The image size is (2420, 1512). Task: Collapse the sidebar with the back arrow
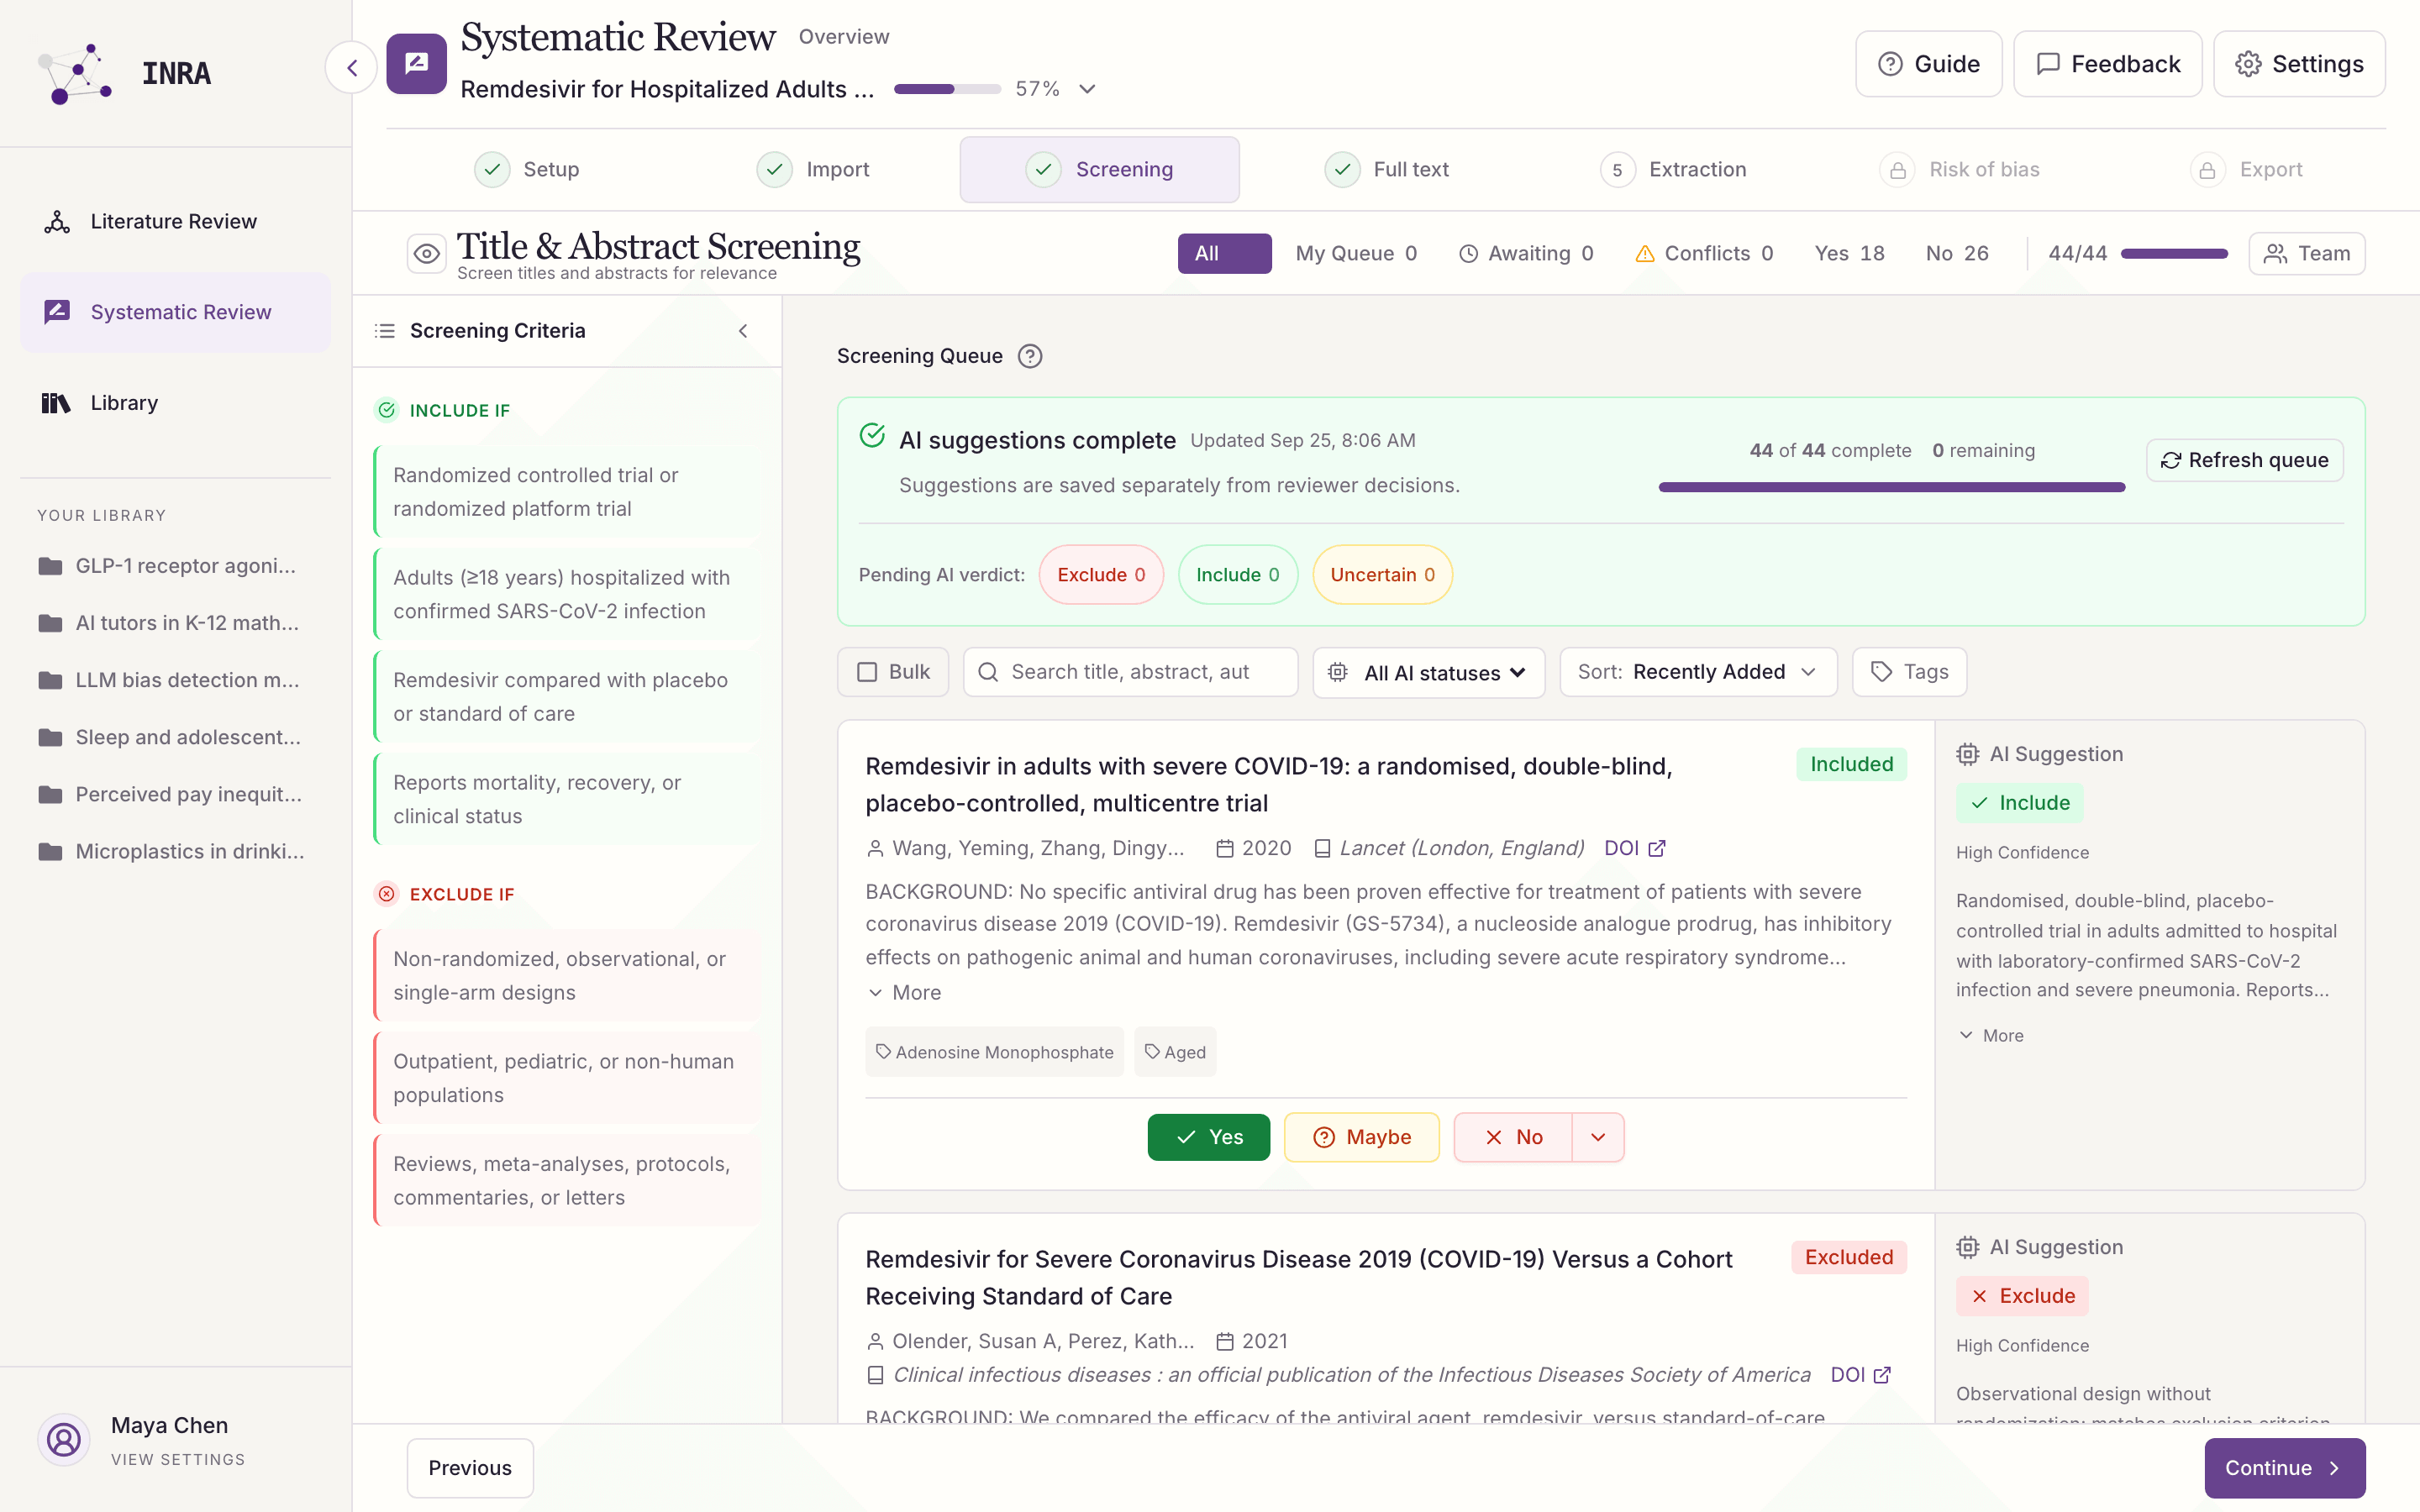[x=352, y=68]
